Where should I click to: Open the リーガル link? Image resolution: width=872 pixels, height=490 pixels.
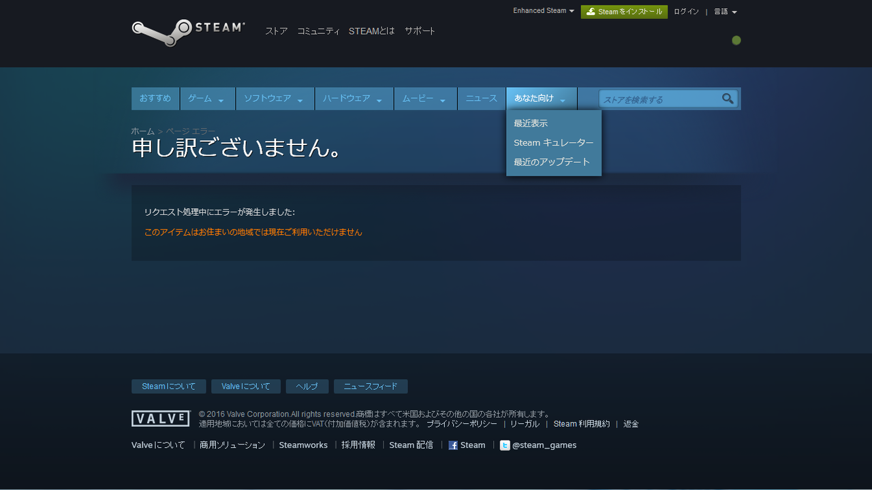(x=525, y=424)
